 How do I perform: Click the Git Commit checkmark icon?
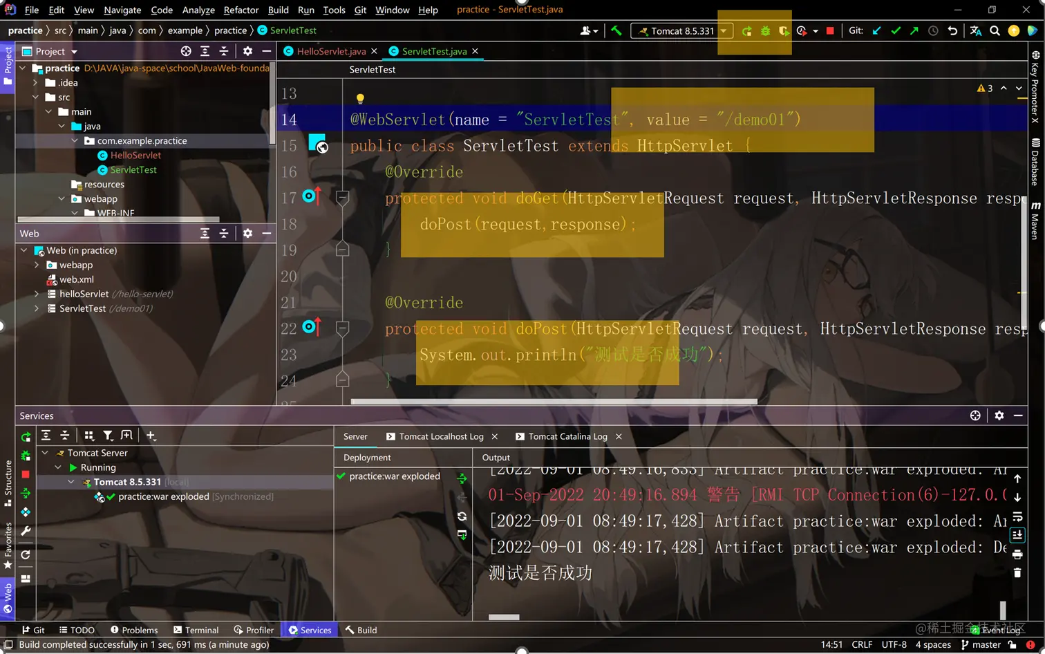coord(896,30)
